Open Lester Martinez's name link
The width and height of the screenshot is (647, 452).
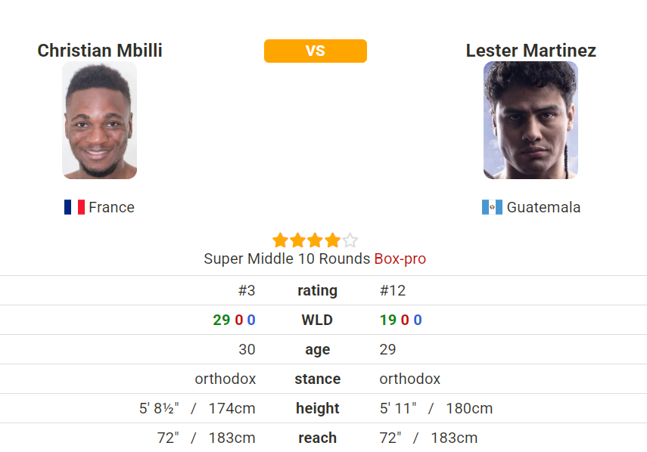pos(530,51)
